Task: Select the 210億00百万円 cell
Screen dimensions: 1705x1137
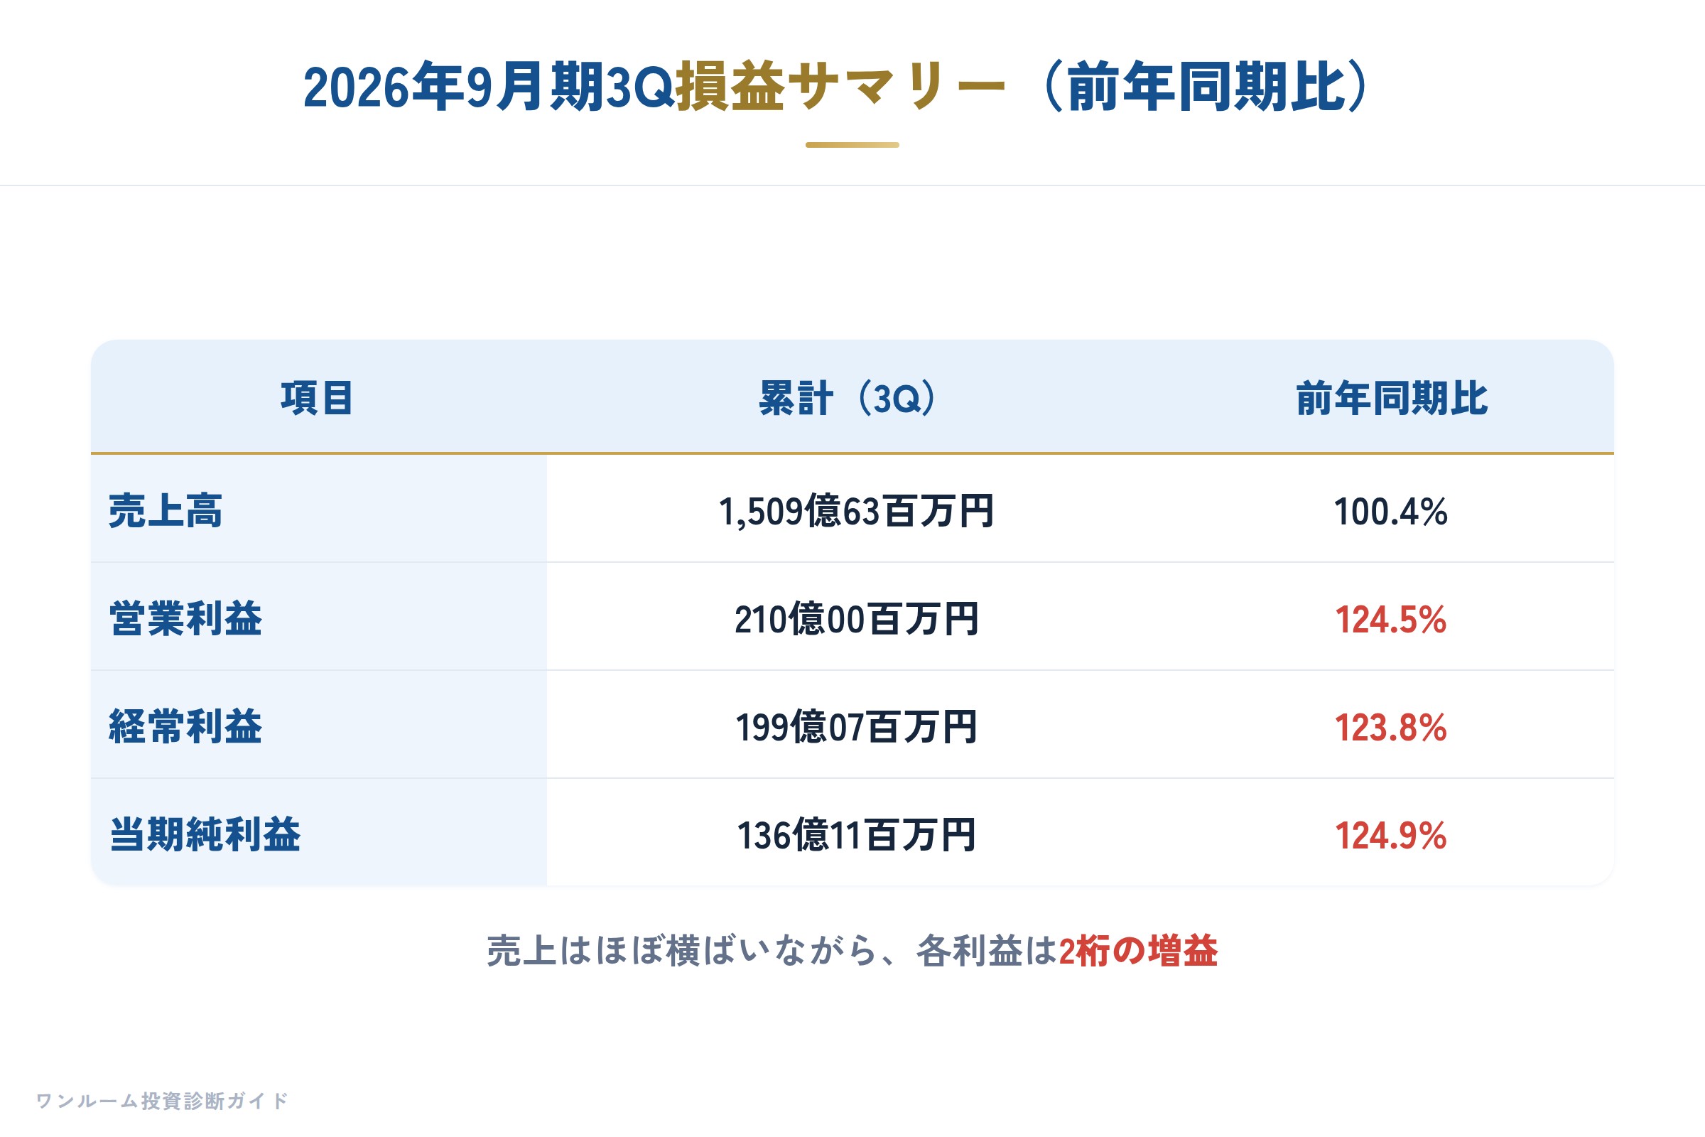Action: (856, 619)
